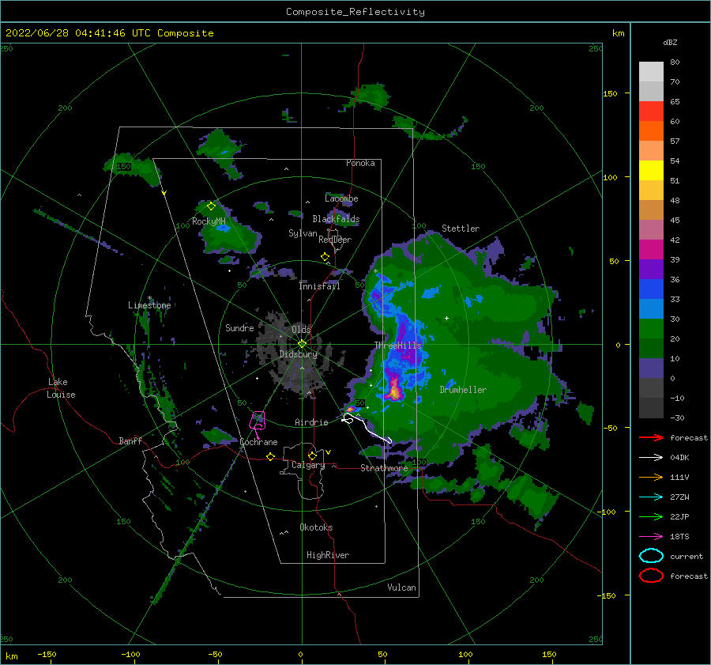Click the HighRiver city label

[328, 555]
